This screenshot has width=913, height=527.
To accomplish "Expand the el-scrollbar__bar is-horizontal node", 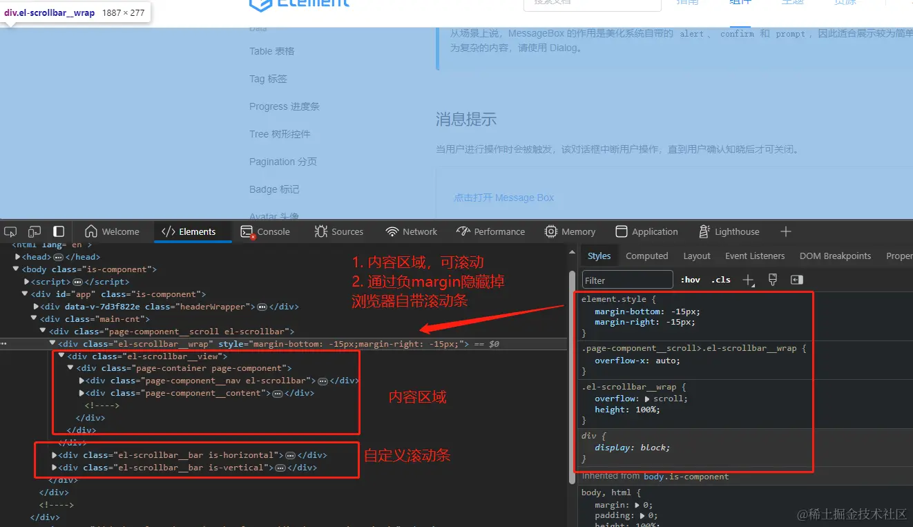I will 55,454.
